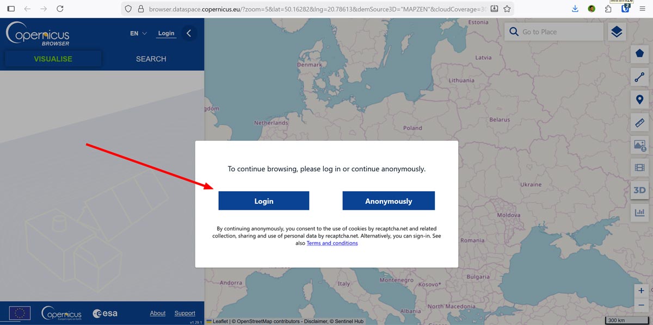Image resolution: width=653 pixels, height=325 pixels.
Task: Open the layers selector icon
Action: click(x=616, y=32)
